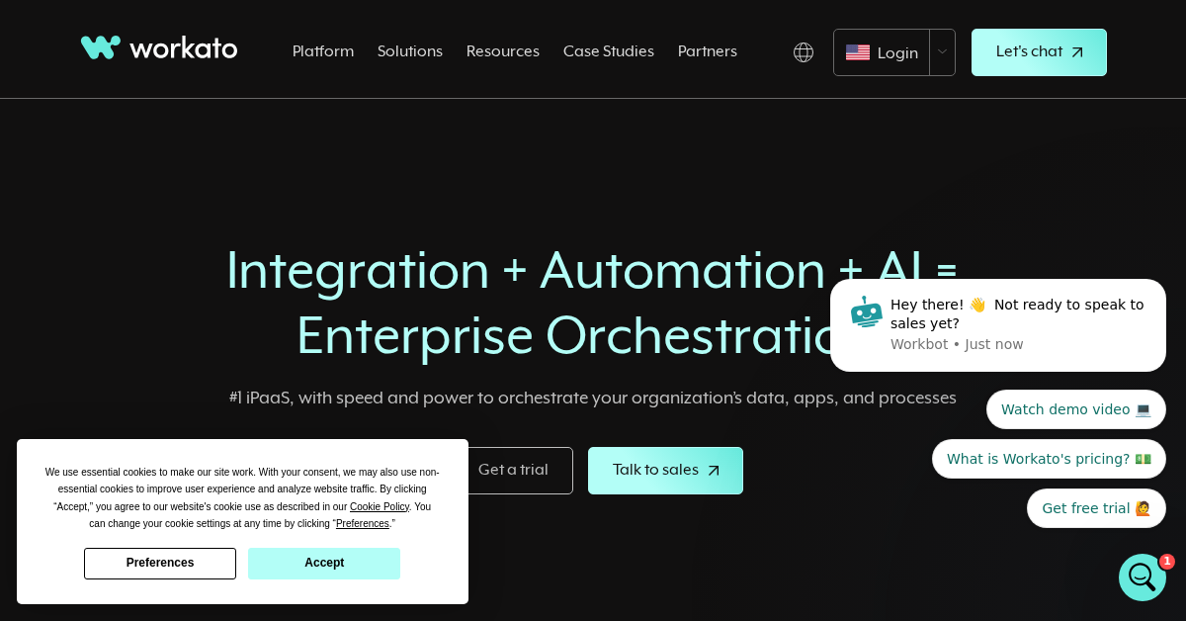The height and width of the screenshot is (621, 1186).
Task: Open the Workbot 'Hey there' message
Action: [x=998, y=325]
